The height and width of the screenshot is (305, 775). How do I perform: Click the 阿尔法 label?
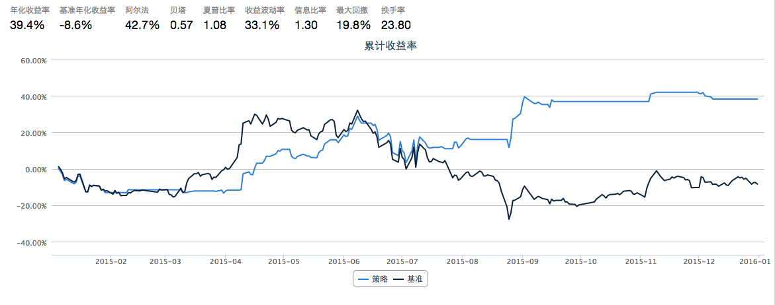click(x=137, y=11)
